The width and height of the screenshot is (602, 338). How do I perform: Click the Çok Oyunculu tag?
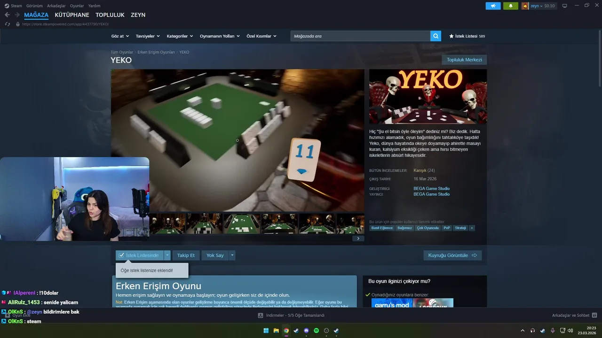428,228
